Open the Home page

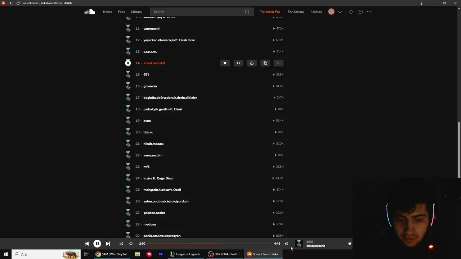coord(107,12)
